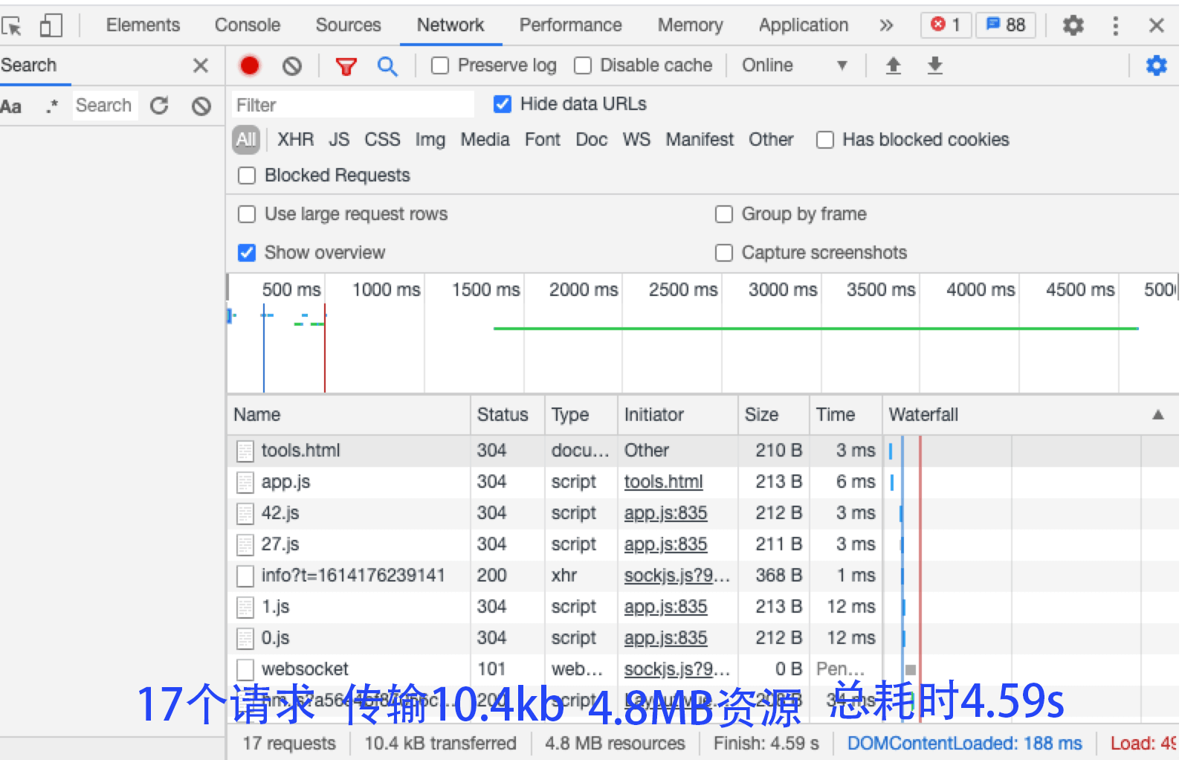Clear the network log
This screenshot has width=1182, height=760.
pyautogui.click(x=292, y=66)
